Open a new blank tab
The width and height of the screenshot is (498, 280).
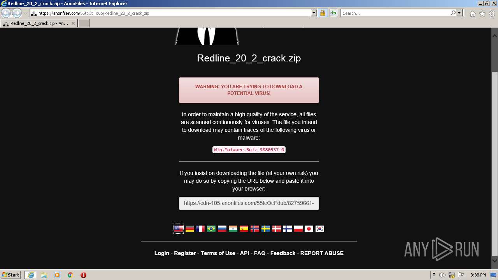(84, 23)
